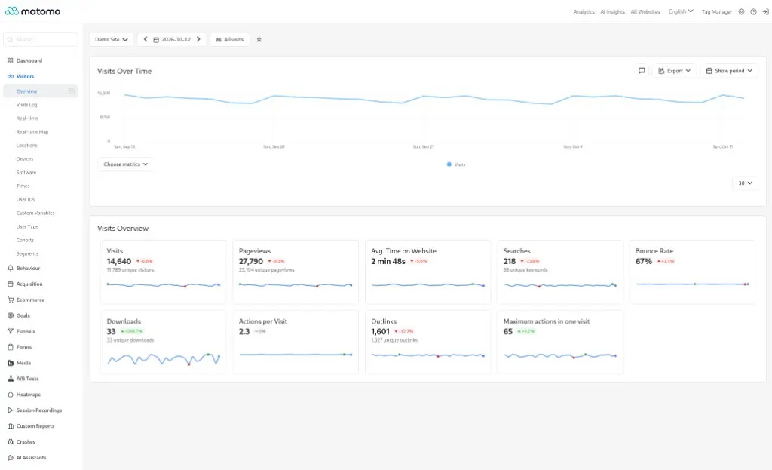772x470 pixels.
Task: Toggle the Visits legend dot in chart
Action: point(449,164)
